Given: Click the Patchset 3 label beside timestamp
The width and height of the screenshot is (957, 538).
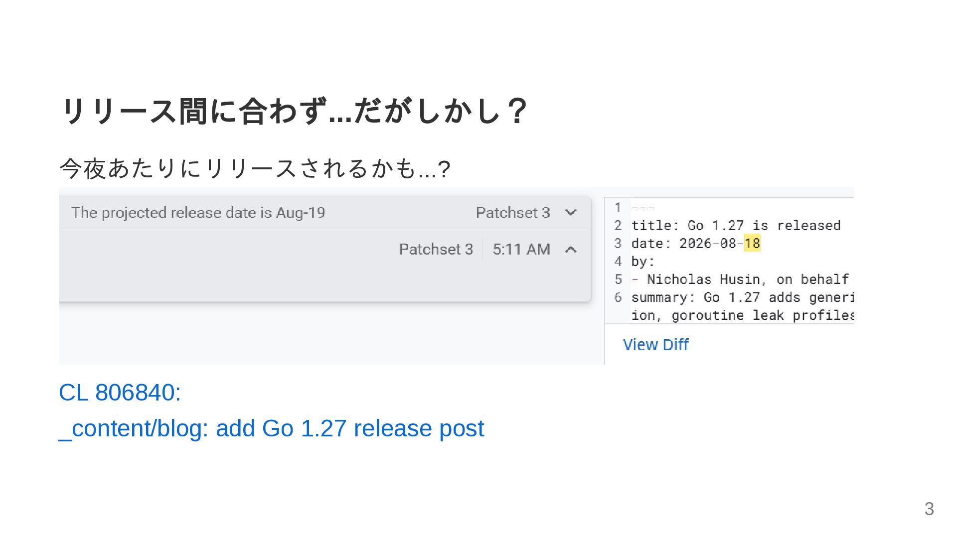Looking at the screenshot, I should 436,249.
